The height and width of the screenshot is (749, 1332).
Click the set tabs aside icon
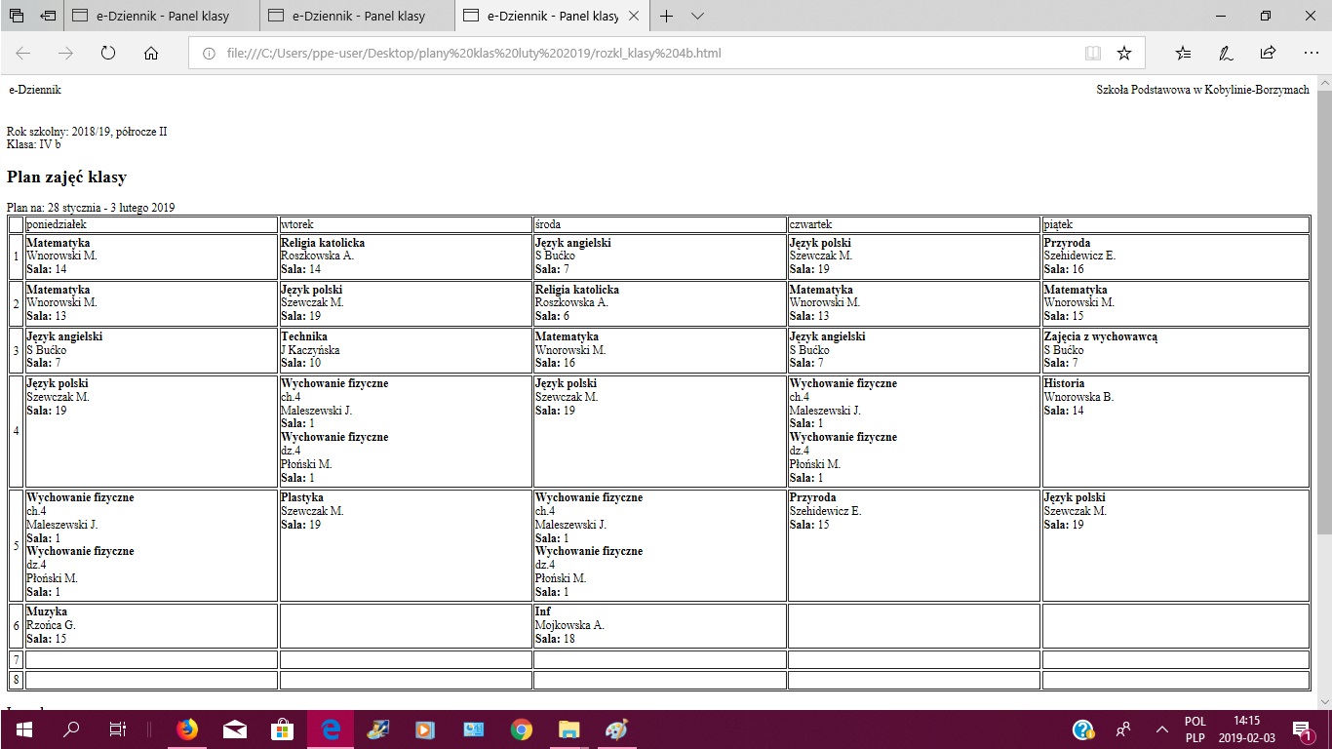(48, 16)
